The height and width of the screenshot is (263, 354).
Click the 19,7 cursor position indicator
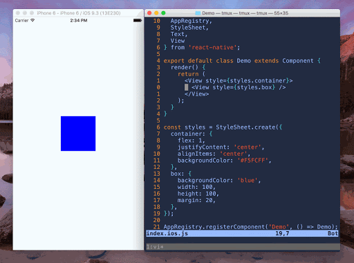(x=282, y=233)
